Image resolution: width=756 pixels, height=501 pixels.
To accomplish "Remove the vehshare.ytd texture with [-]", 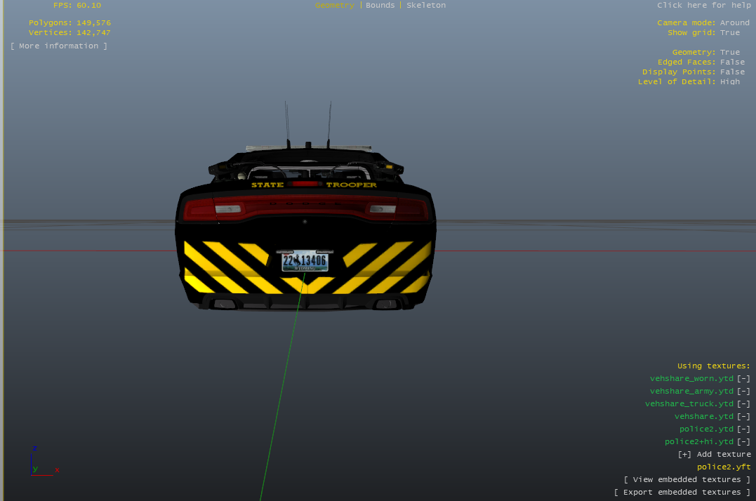I will coord(743,417).
